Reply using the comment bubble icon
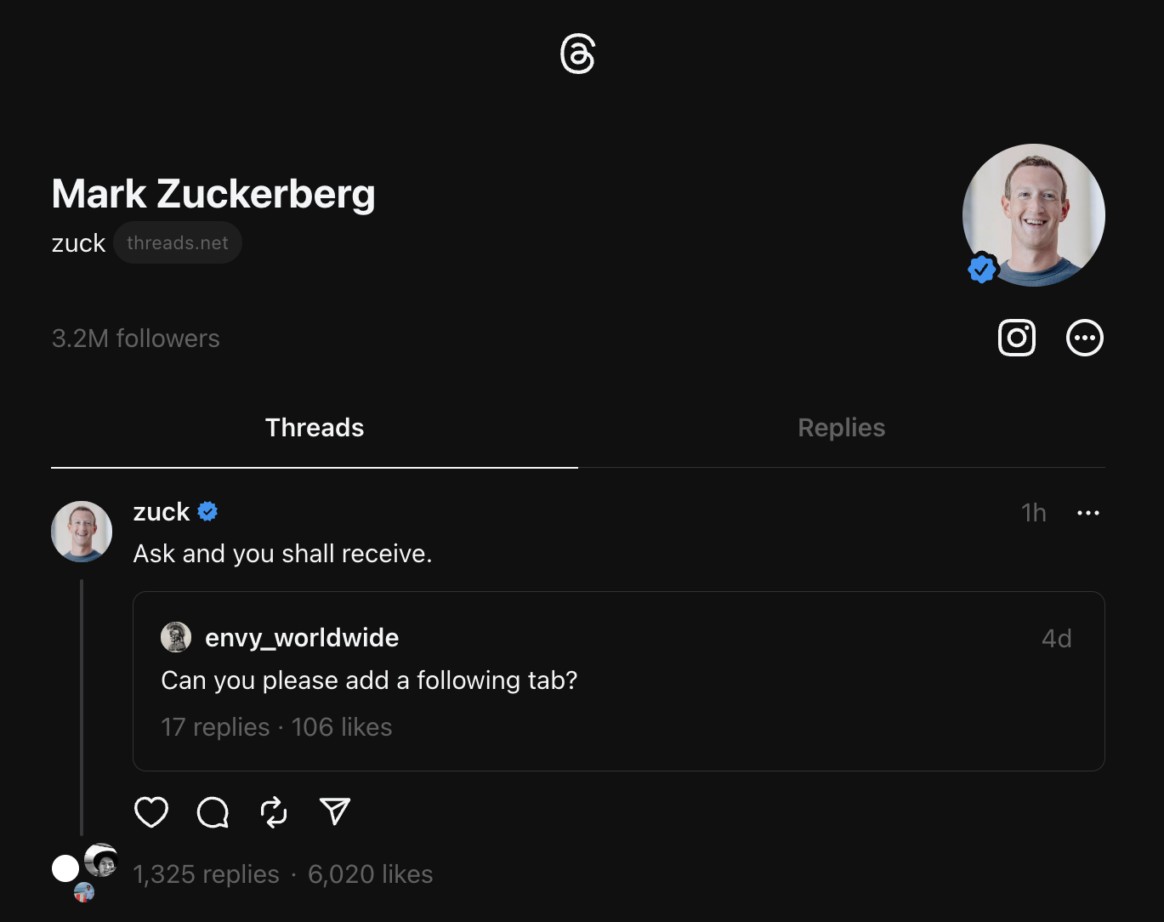 [213, 811]
